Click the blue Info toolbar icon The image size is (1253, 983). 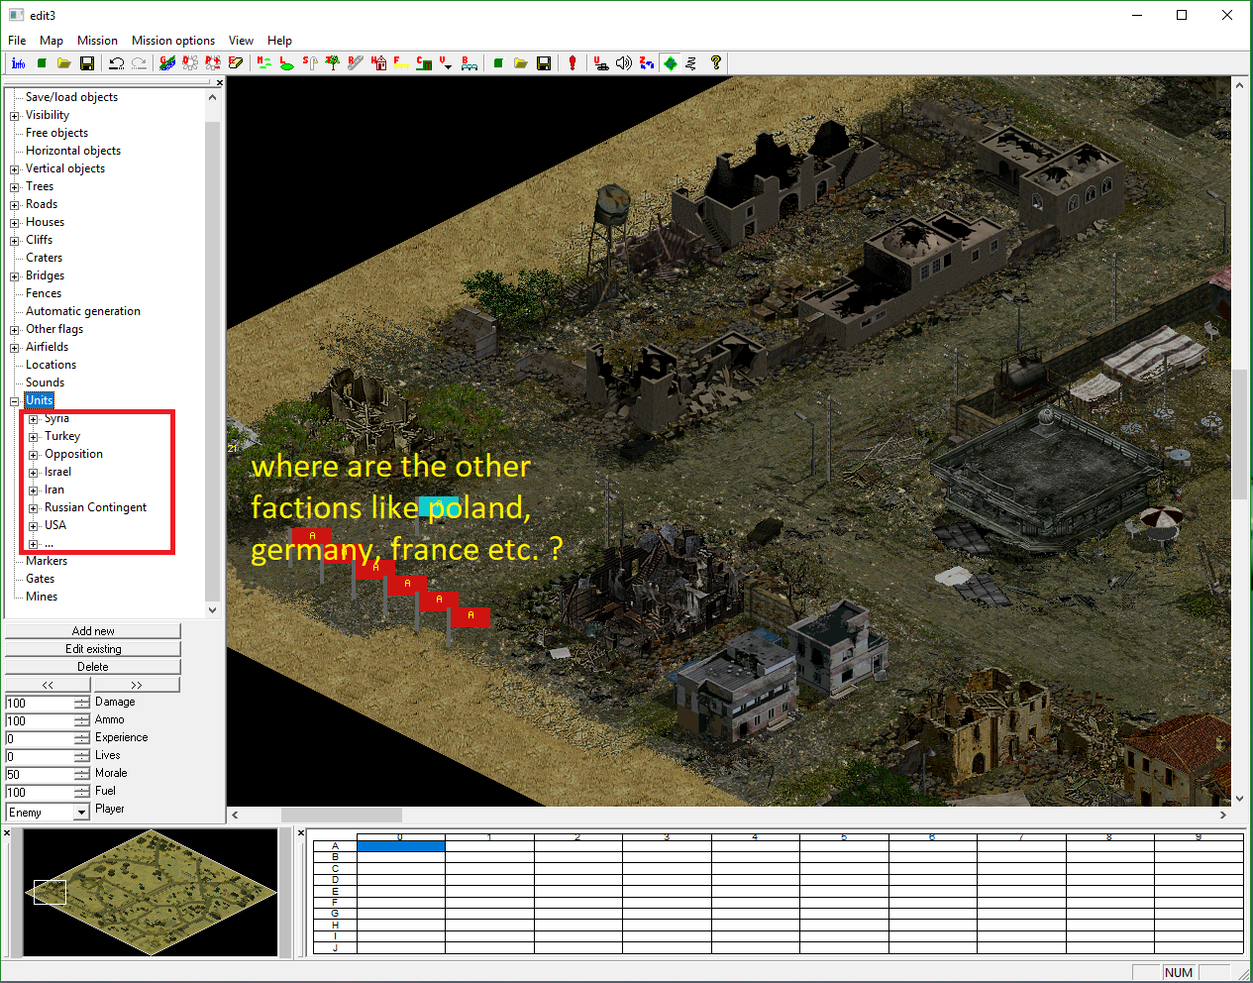tap(18, 63)
